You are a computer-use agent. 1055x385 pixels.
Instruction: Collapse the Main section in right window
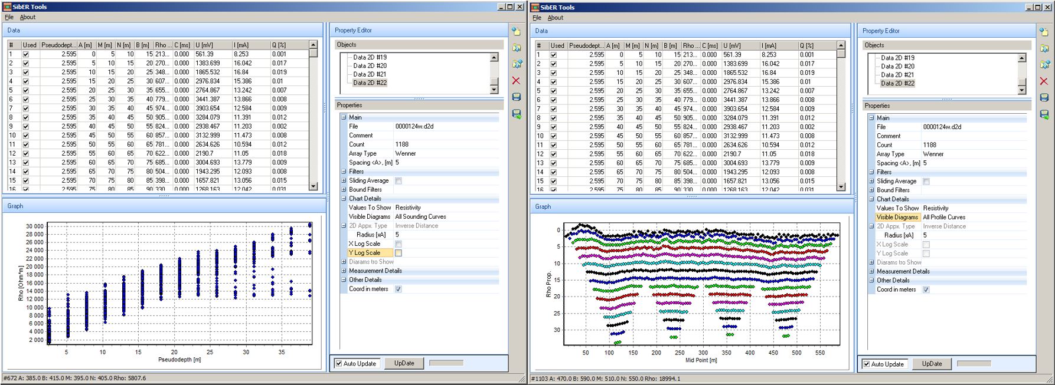click(x=871, y=118)
